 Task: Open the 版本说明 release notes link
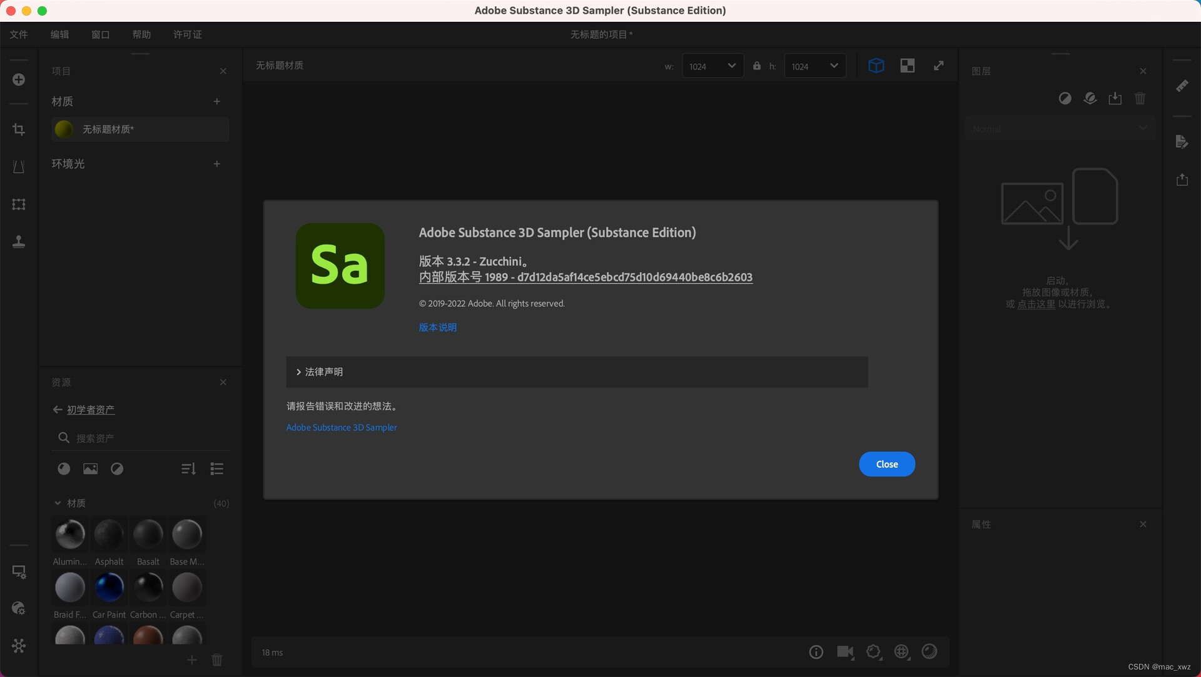pos(438,328)
